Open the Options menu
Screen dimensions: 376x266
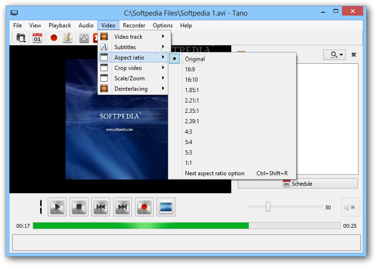pyautogui.click(x=163, y=26)
